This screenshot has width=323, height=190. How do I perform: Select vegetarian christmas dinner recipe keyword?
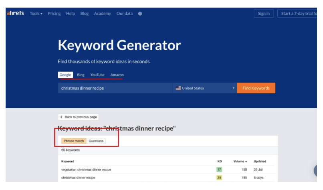point(86,170)
